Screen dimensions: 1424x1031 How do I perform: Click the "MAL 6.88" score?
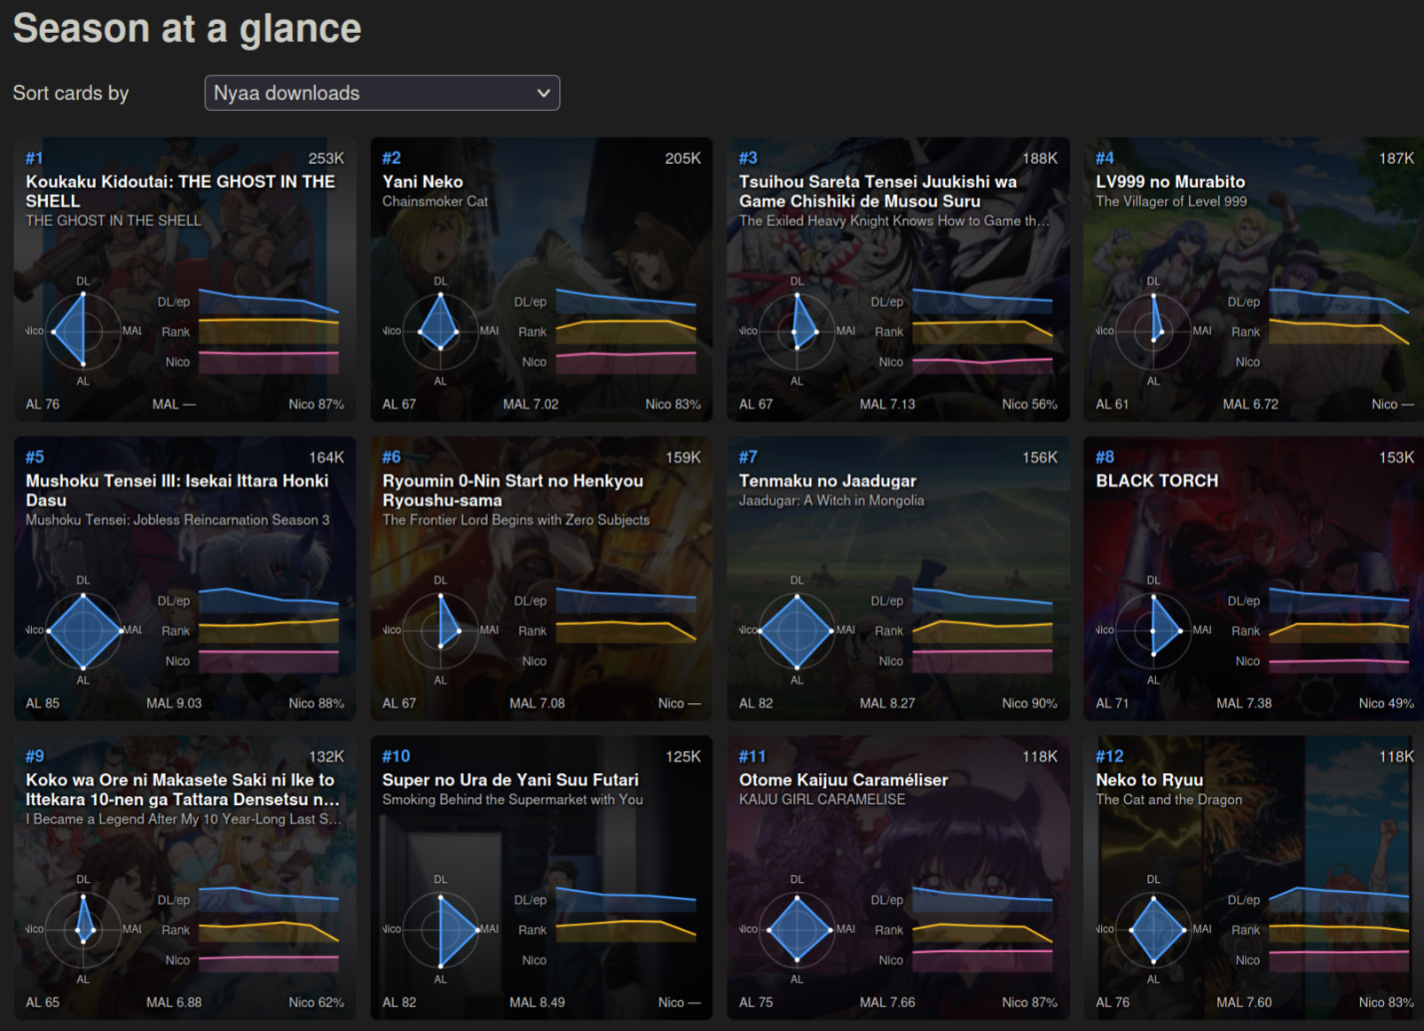click(x=174, y=1003)
